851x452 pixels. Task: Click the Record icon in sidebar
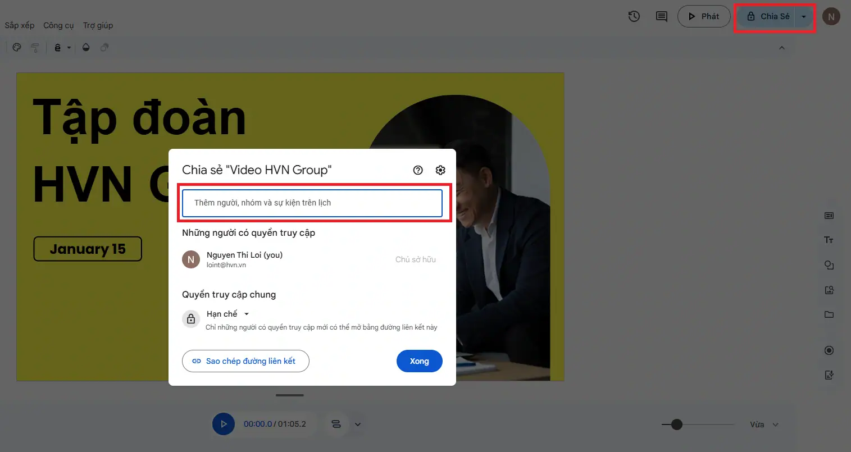829,350
